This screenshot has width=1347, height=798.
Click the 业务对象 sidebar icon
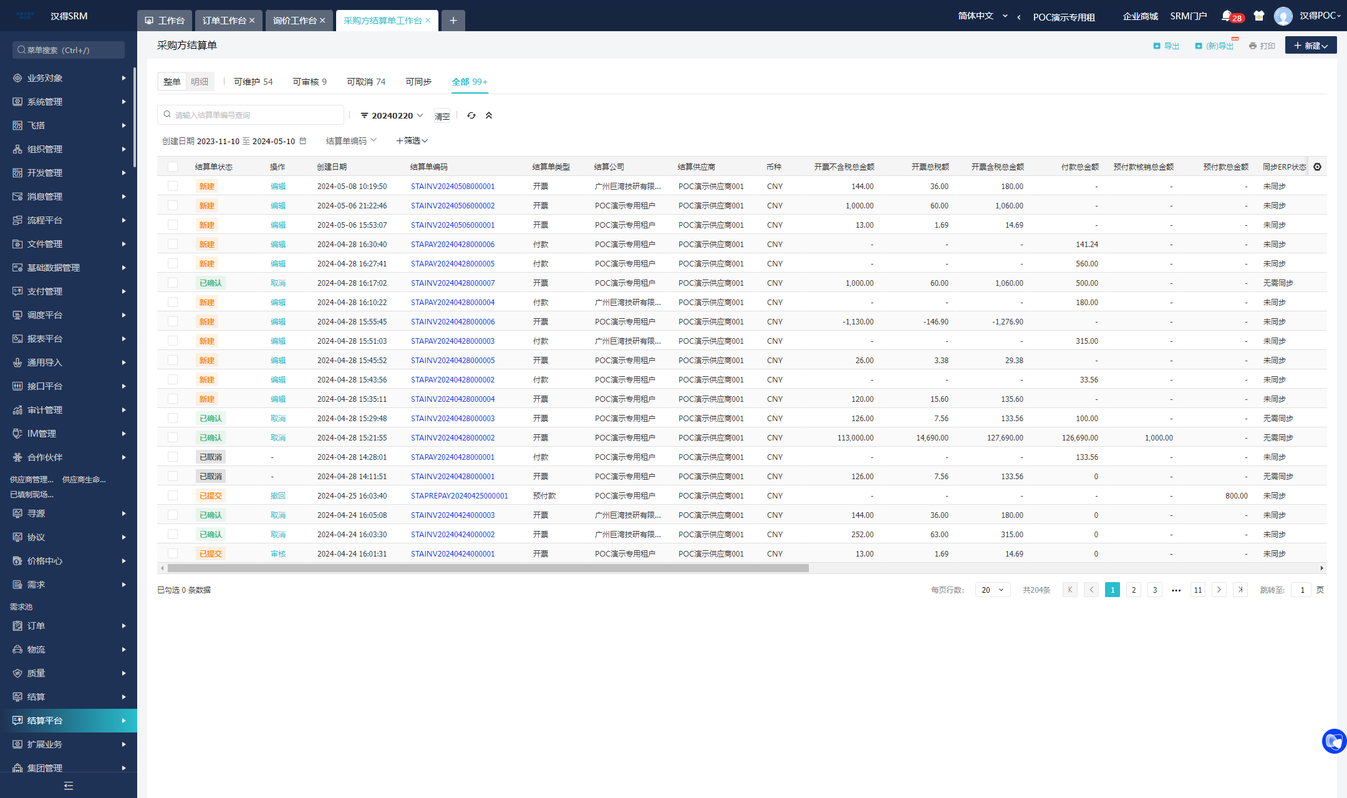pos(17,78)
